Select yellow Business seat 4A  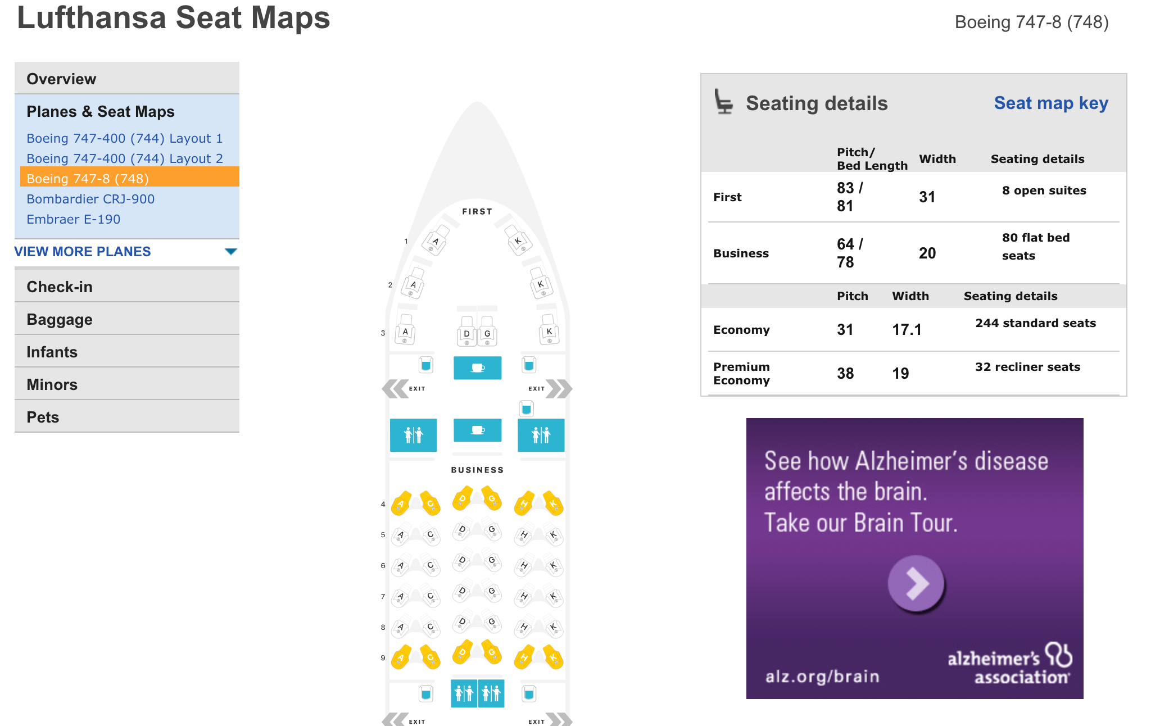click(x=401, y=503)
